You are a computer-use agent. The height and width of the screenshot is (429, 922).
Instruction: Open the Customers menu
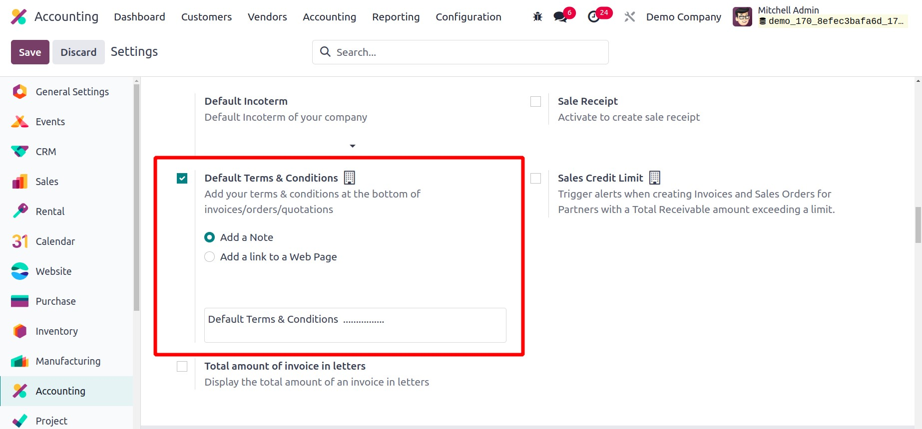206,17
